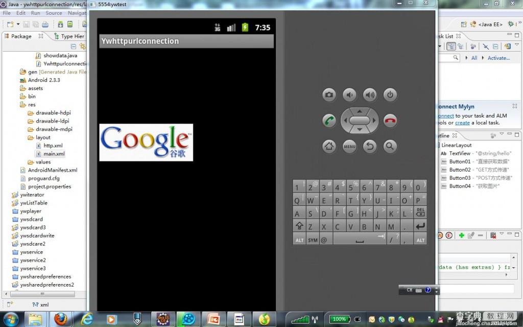Click the emulator camera button
523x327 pixels.
pyautogui.click(x=329, y=95)
